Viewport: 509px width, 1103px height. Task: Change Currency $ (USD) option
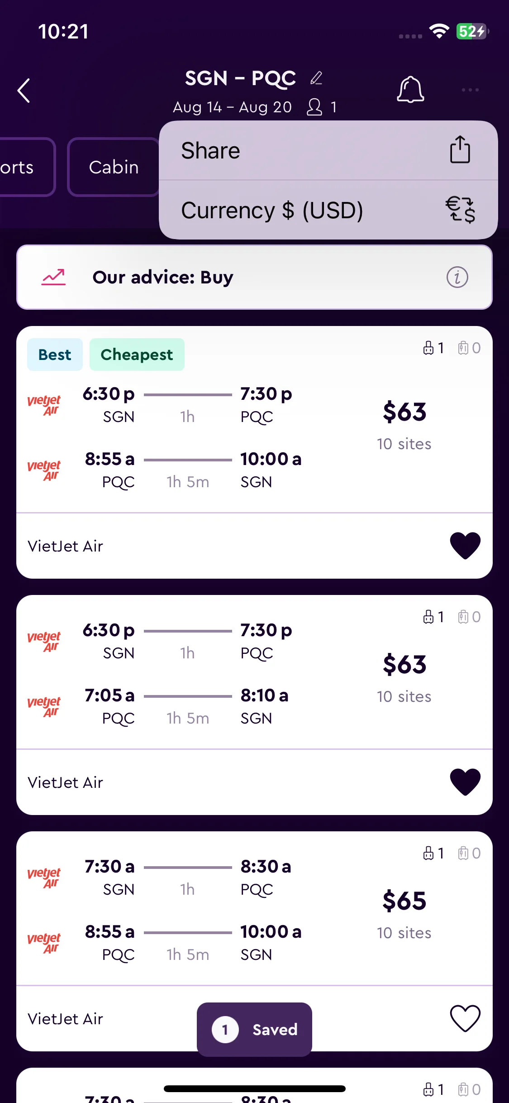point(328,210)
